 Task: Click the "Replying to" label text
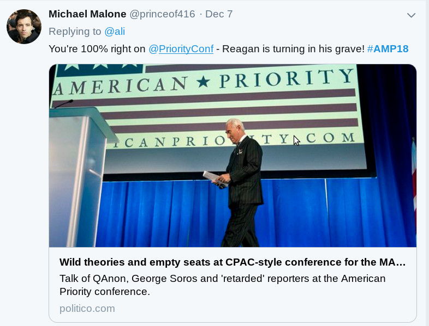[75, 32]
